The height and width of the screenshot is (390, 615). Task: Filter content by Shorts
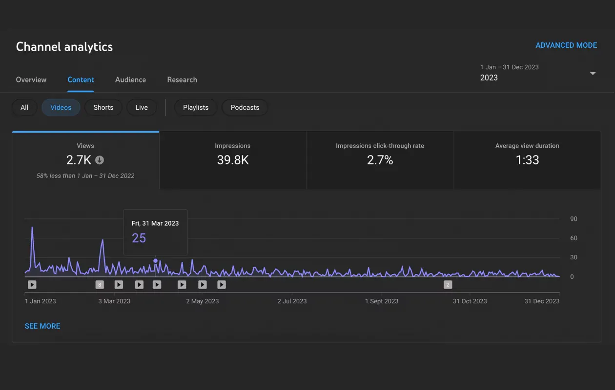pyautogui.click(x=103, y=108)
